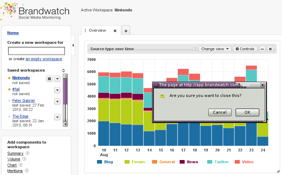
Task: Open the chart Controls button
Action: pyautogui.click(x=245, y=49)
